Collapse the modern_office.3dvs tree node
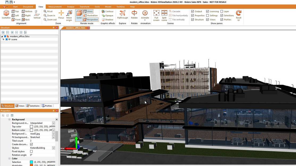The width and height of the screenshot is (296, 166). pos(2,36)
